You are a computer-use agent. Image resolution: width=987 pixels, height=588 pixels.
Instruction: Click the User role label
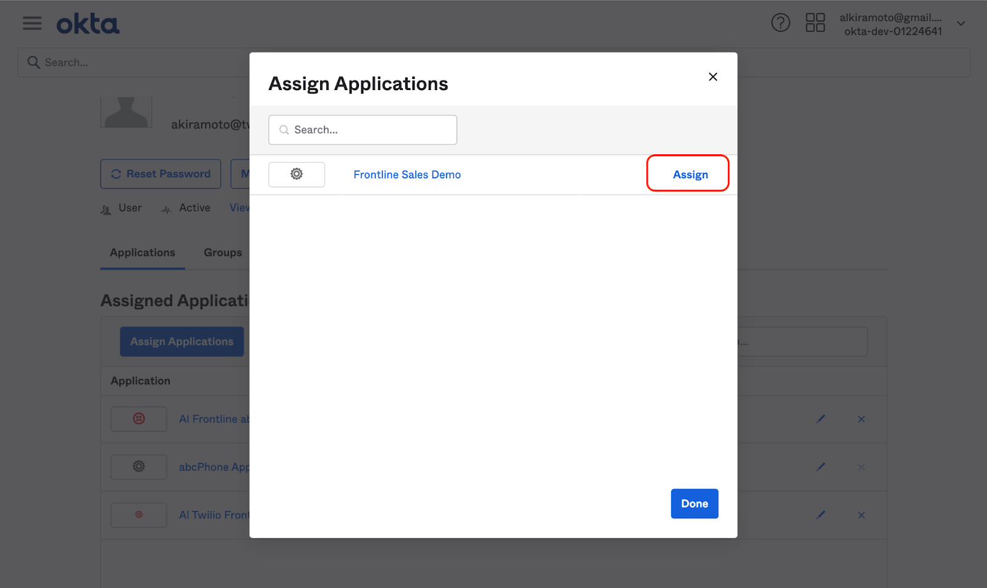130,208
